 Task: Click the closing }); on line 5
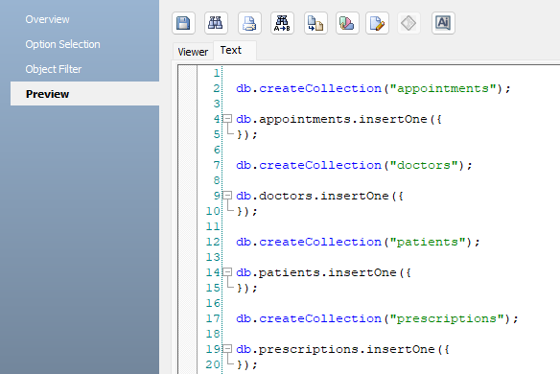coord(246,134)
